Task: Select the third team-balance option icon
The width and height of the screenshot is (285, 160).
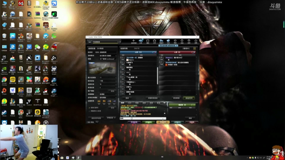Action: tap(109, 101)
